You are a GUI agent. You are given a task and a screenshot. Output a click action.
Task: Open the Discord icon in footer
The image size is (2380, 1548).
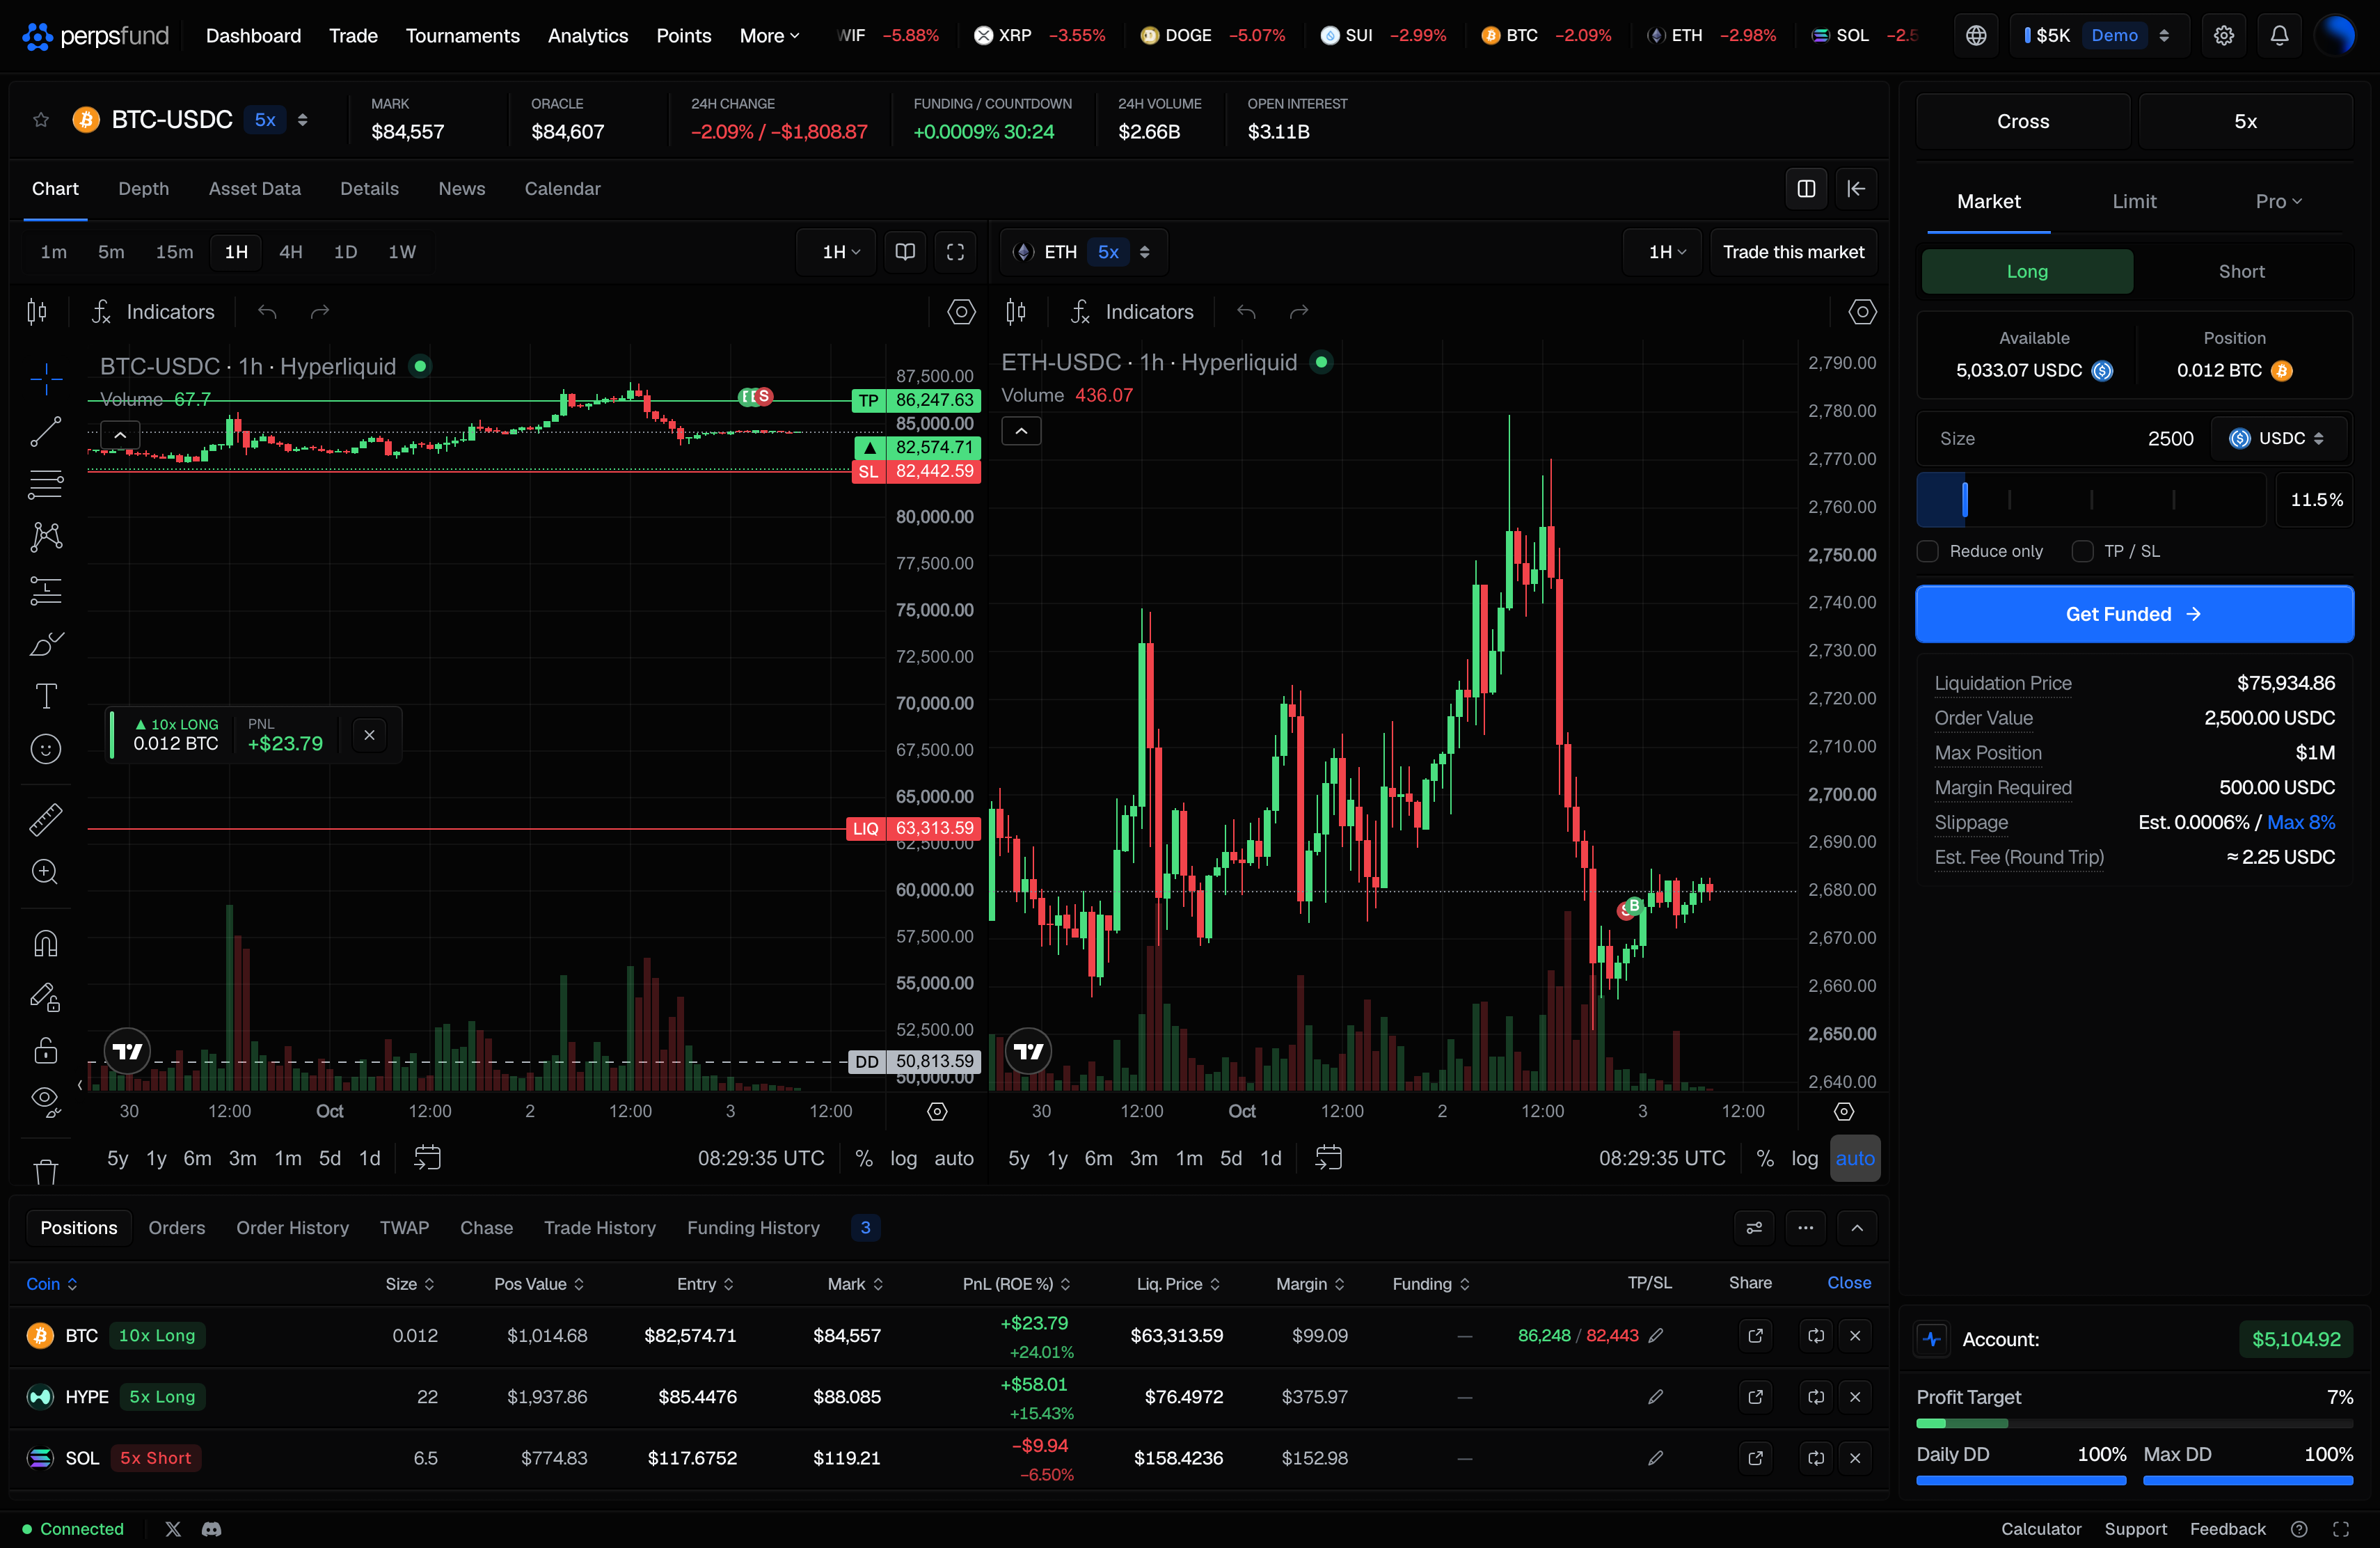point(211,1529)
